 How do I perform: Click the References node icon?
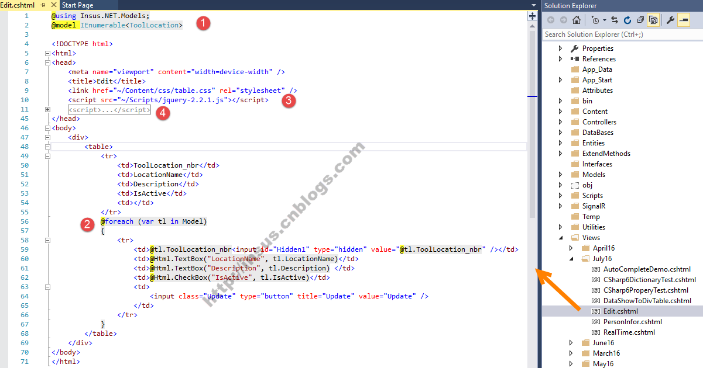[575, 59]
